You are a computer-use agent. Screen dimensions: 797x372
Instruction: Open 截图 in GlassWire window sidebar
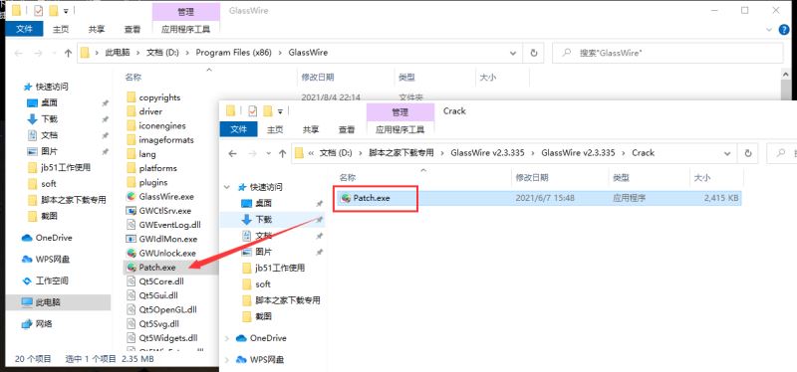[x=49, y=216]
